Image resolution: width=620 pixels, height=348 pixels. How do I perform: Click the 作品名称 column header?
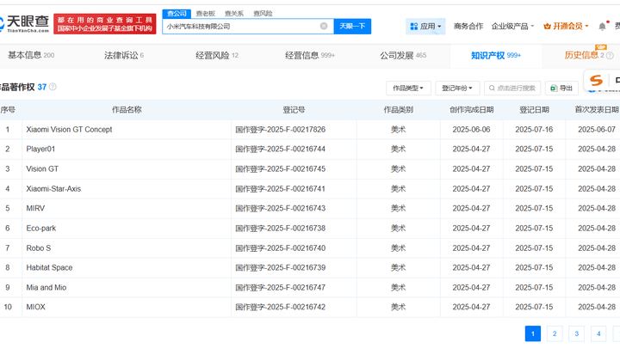pos(127,110)
